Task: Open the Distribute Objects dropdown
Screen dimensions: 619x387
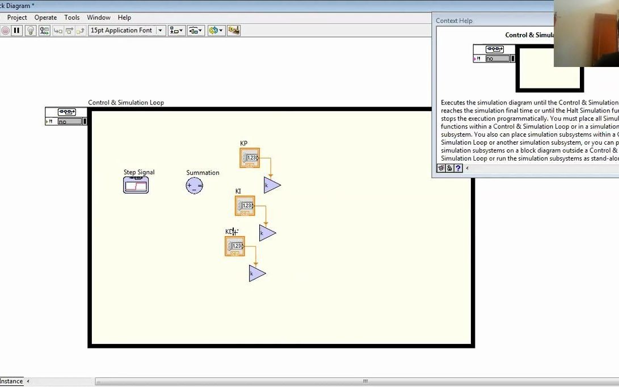Action: pyautogui.click(x=195, y=30)
